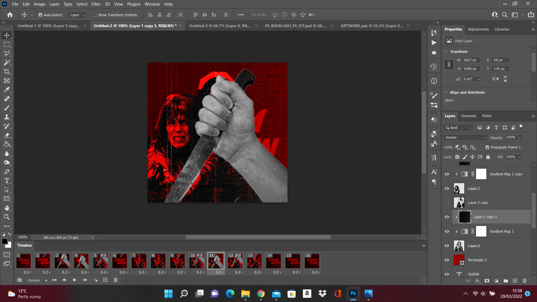Image resolution: width=537 pixels, height=302 pixels.
Task: Open the search icon at top right
Action: point(504,15)
